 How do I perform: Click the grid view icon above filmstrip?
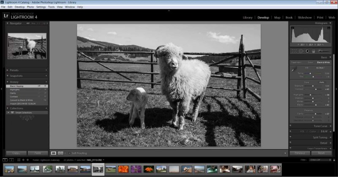click(x=18, y=160)
